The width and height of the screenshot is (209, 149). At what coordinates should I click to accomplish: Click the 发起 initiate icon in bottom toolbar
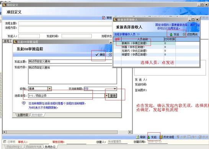(149, 137)
